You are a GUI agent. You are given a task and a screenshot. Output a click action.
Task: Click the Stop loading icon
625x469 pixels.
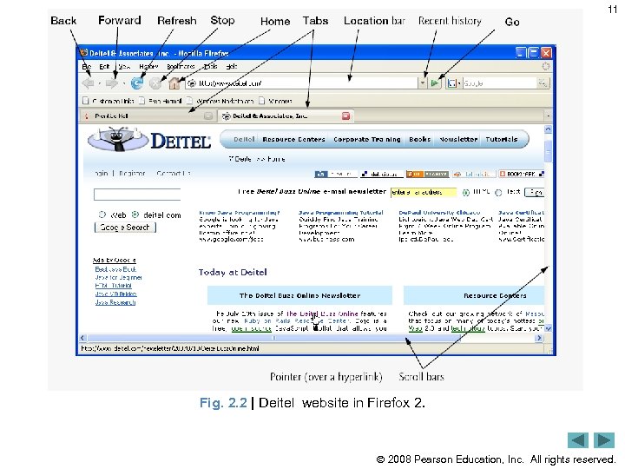(155, 83)
